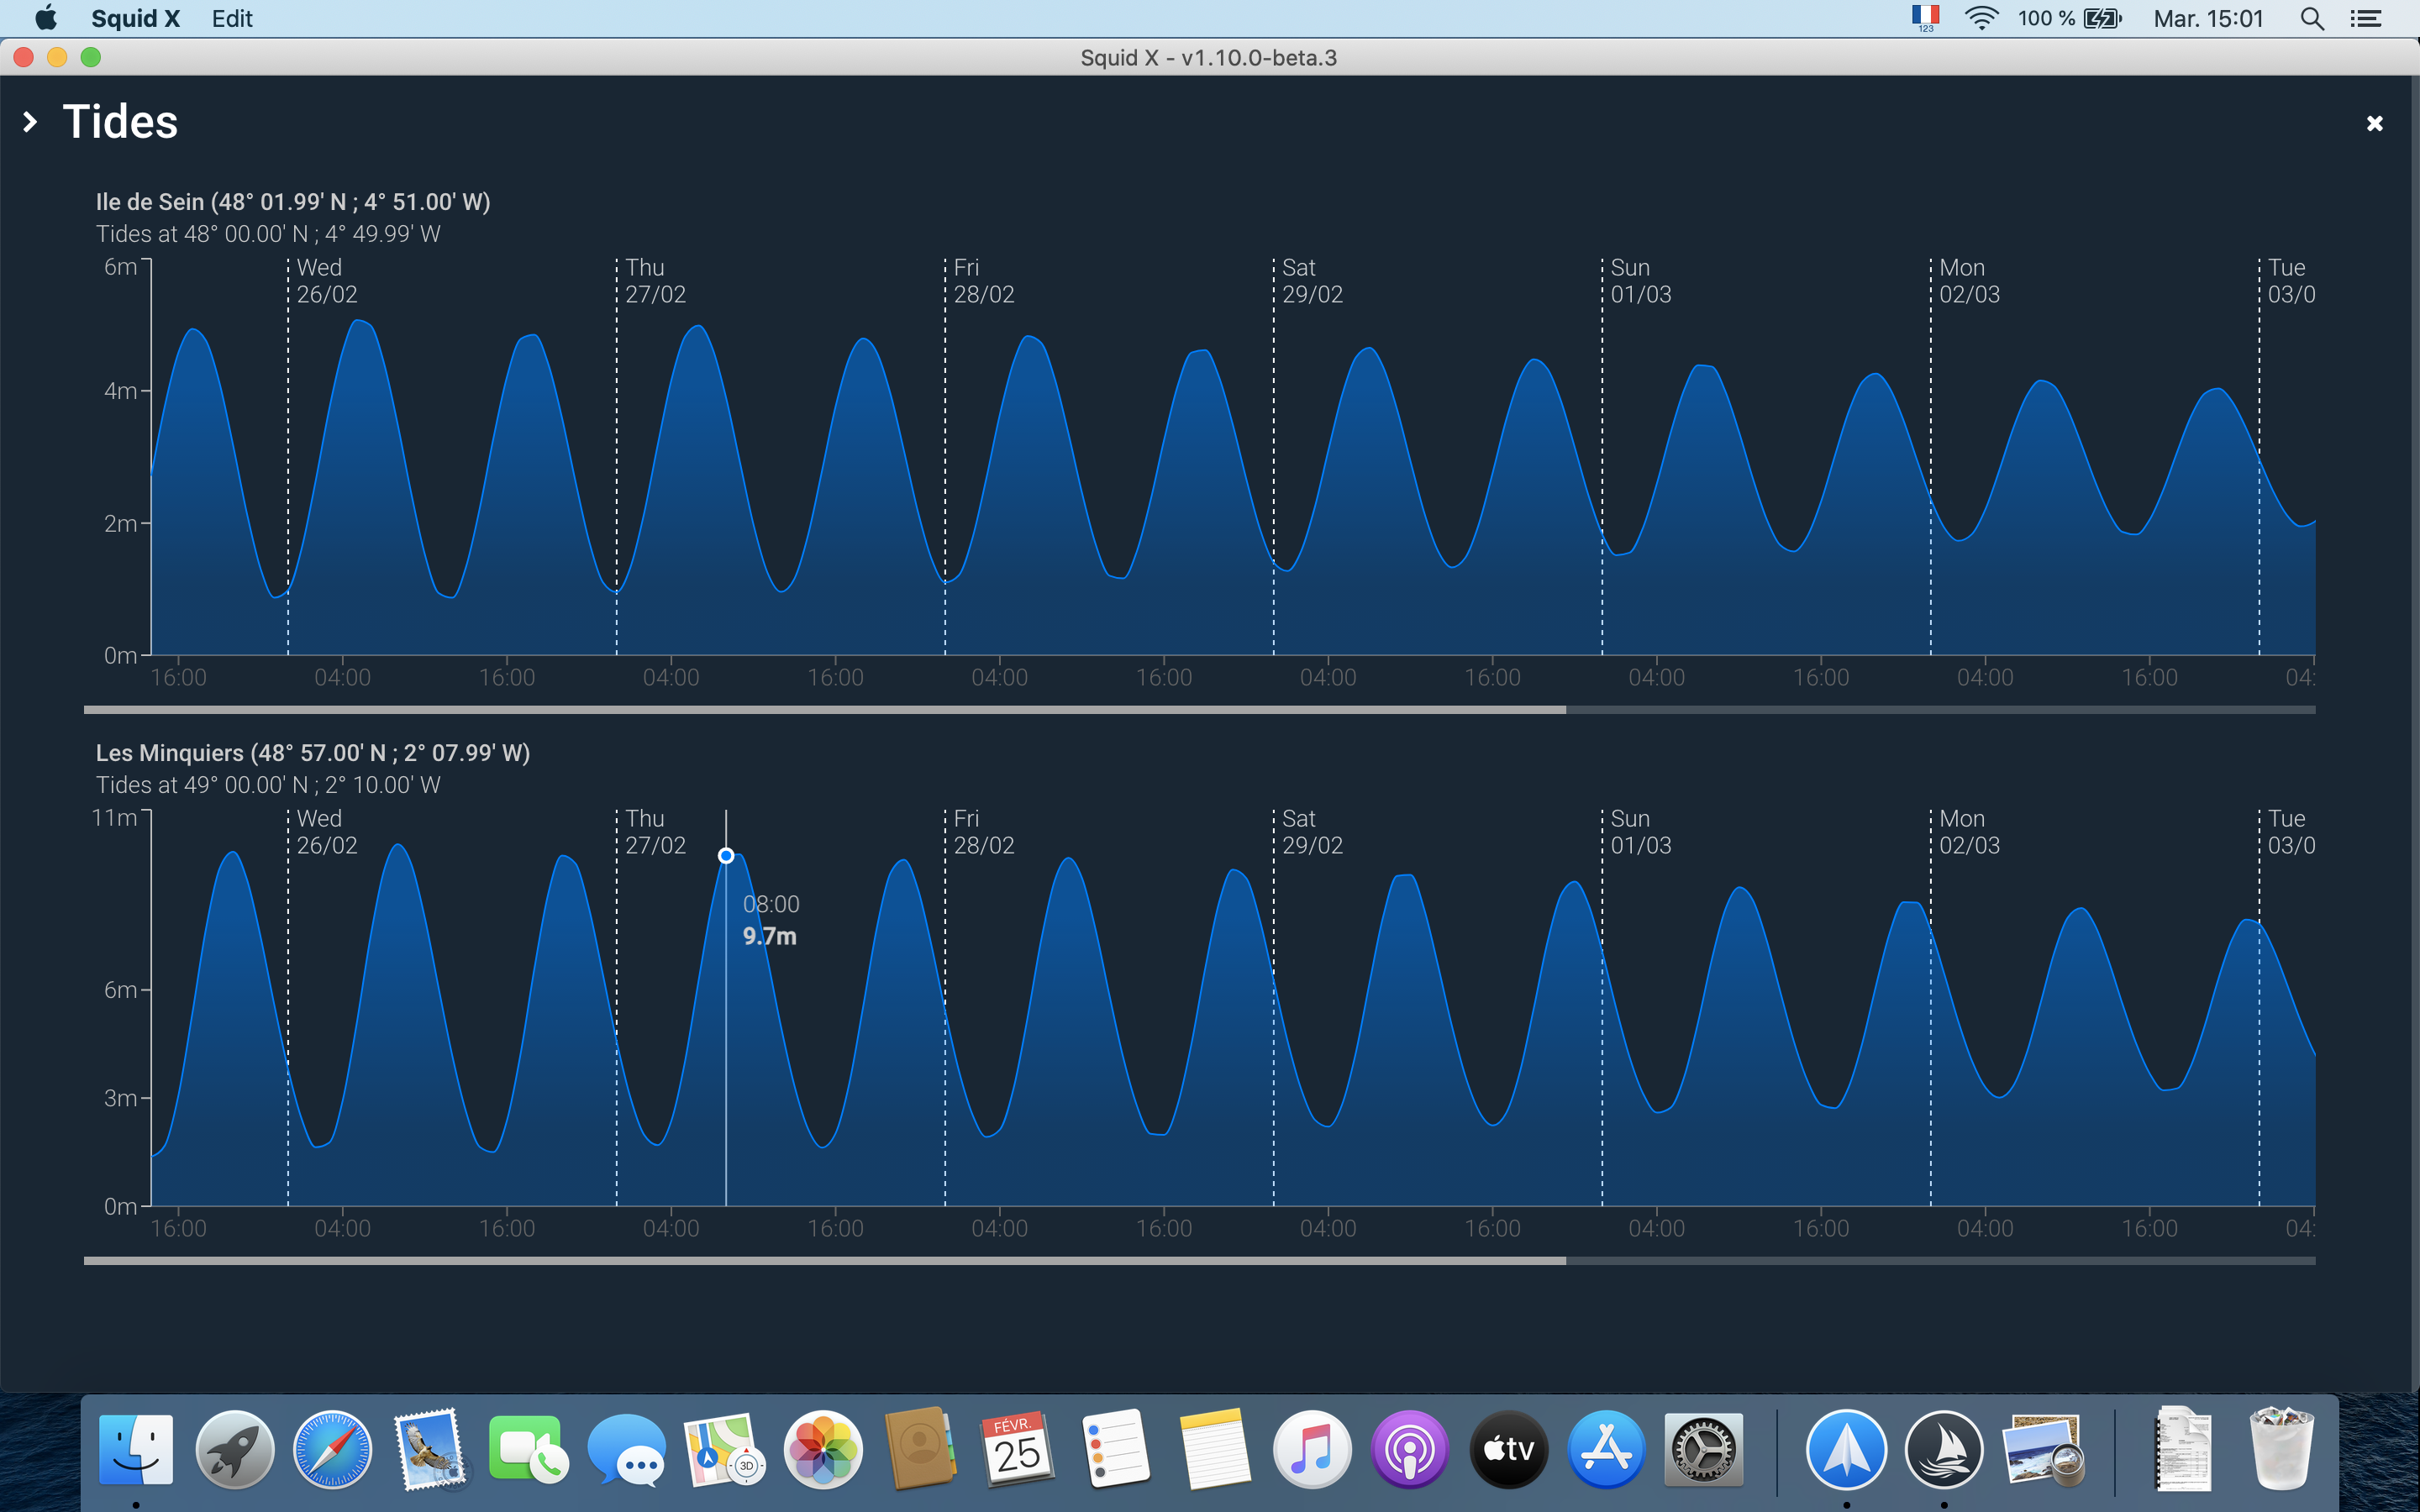Open the Edit menu
The image size is (2420, 1512).
232,18
